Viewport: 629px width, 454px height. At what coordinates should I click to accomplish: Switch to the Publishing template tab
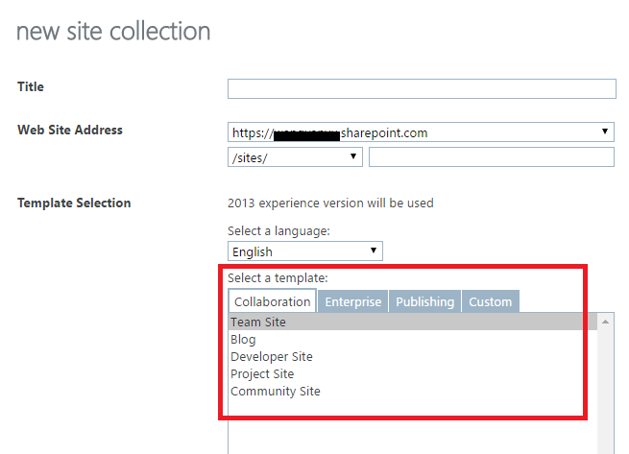(424, 301)
